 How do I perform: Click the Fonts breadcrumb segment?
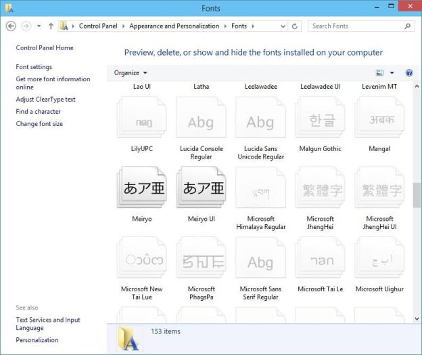point(239,26)
